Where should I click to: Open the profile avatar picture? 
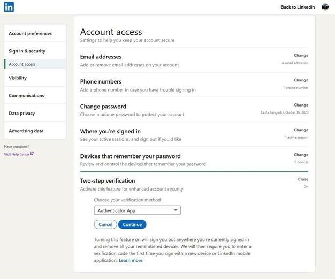pyautogui.click(x=325, y=7)
